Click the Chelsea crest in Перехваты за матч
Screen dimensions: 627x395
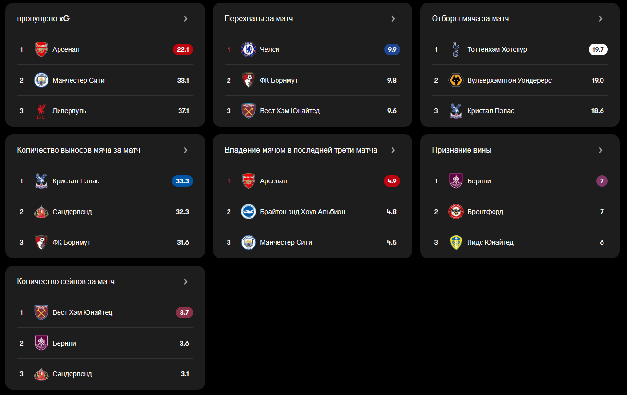click(x=249, y=49)
